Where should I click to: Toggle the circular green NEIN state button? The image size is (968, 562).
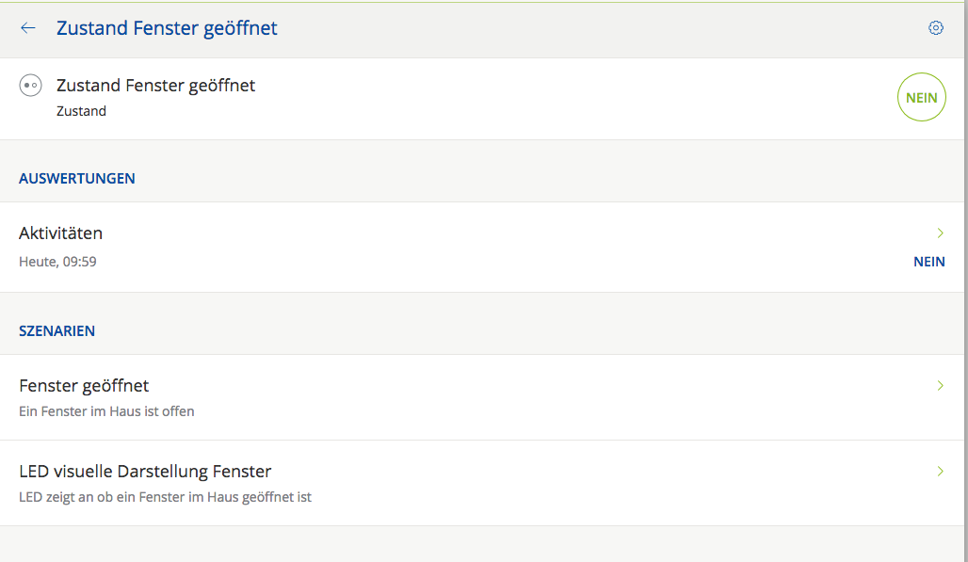coord(921,97)
